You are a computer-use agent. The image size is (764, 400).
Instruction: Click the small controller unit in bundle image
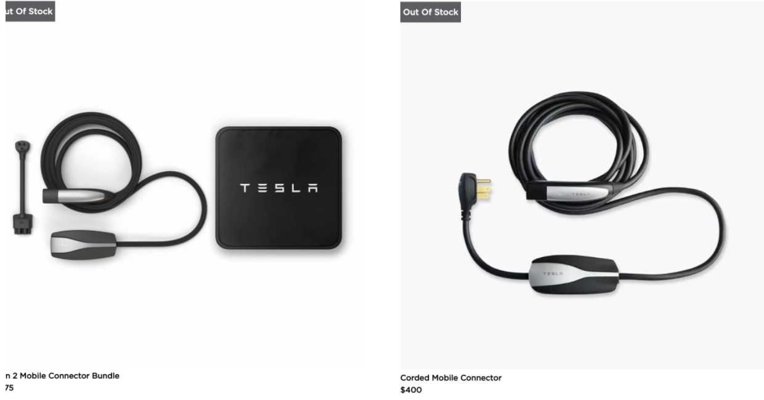tap(84, 243)
